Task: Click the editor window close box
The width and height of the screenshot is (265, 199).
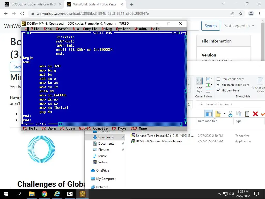Action: 28,33
